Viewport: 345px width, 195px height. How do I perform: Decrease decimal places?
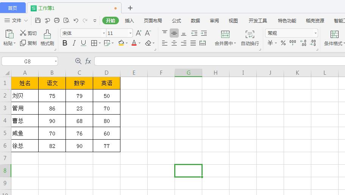click(313, 43)
